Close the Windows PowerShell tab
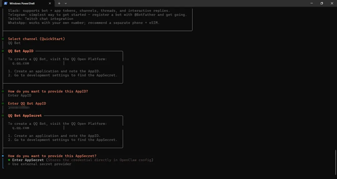This screenshot has width=337, height=179. point(50,3)
